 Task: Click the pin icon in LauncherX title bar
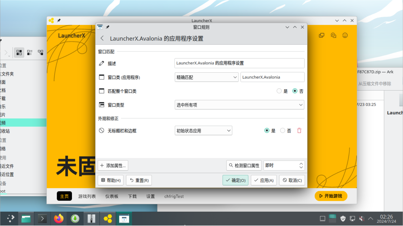[59, 20]
